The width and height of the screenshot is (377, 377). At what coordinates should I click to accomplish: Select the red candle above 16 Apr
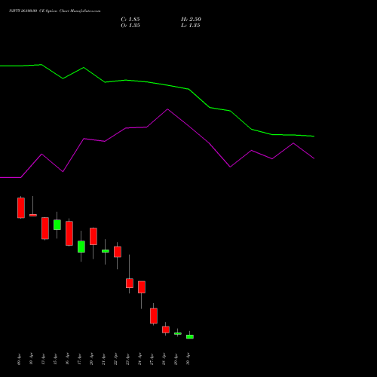coord(69,233)
